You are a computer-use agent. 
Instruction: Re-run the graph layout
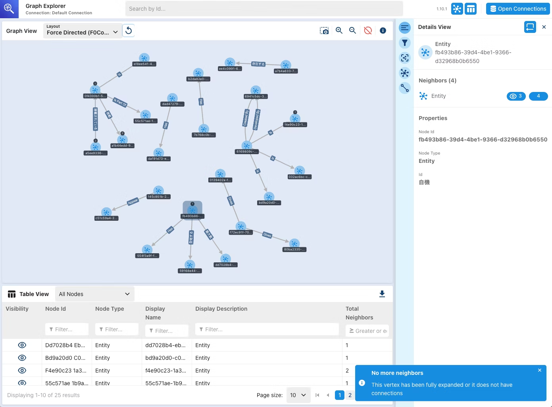(129, 31)
